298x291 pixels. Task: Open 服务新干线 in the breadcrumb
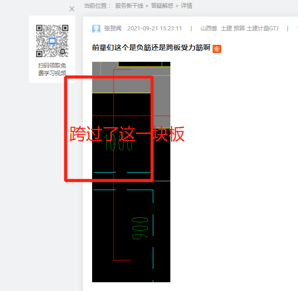(x=129, y=6)
